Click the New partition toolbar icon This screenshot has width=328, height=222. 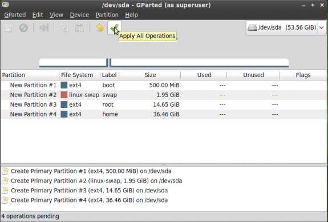pyautogui.click(x=9, y=27)
